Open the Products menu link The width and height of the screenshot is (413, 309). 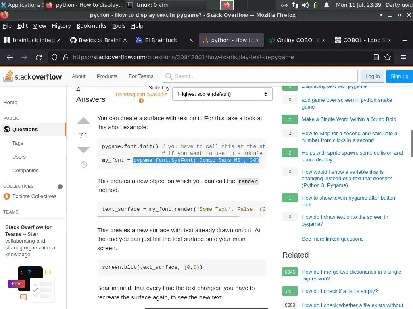(x=107, y=76)
